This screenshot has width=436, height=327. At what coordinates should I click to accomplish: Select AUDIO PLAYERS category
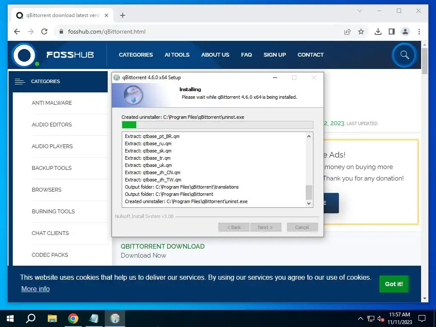(52, 146)
